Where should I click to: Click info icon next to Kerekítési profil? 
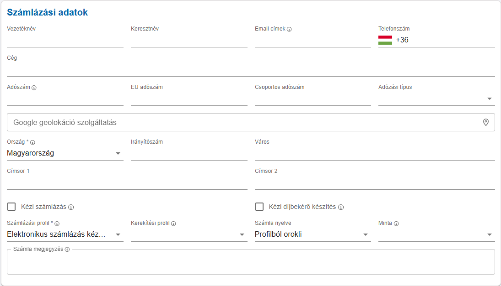[174, 224]
